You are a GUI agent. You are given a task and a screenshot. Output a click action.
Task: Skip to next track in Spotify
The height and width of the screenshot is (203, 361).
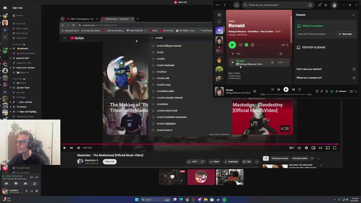tap(293, 90)
